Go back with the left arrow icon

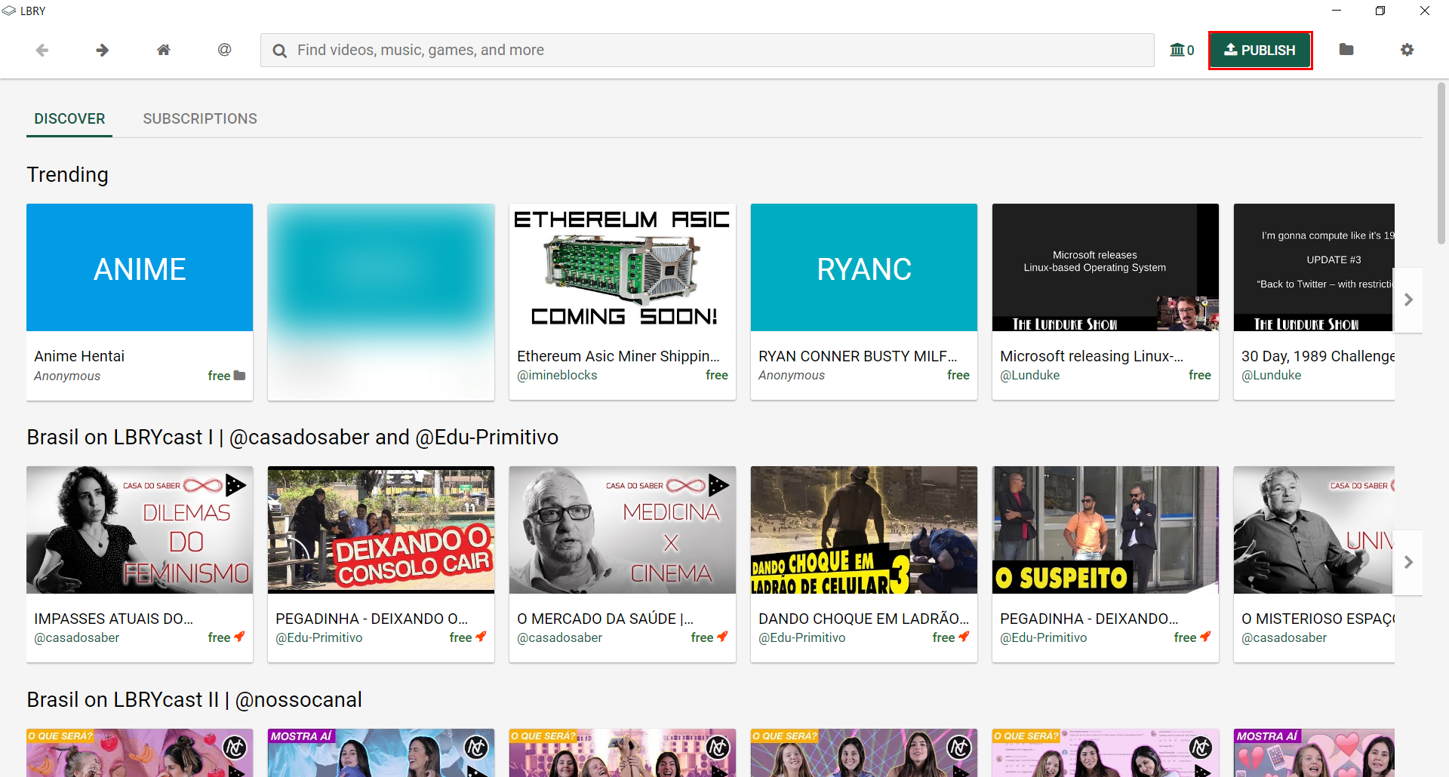coord(42,50)
